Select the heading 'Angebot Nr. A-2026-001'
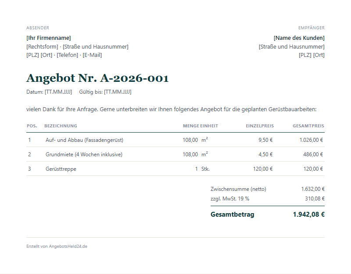Viewport: 351px width, 274px height. 97,78
